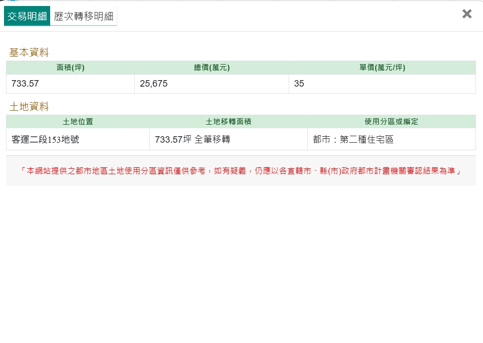Select the total price value 25,675
Screen dimensions: 483x343
pyautogui.click(x=154, y=84)
